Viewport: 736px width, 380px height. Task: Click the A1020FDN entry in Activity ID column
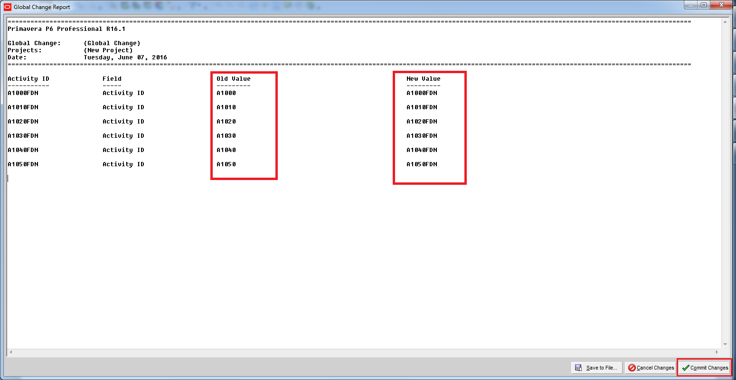pyautogui.click(x=23, y=122)
